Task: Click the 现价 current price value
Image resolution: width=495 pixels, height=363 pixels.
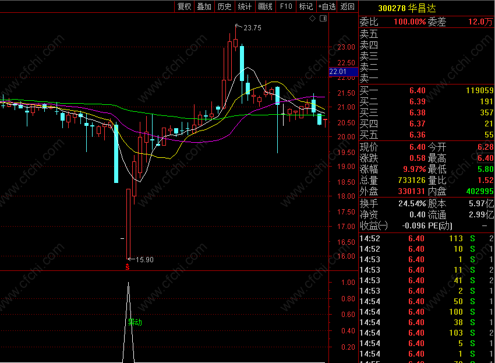Action: 418,147
